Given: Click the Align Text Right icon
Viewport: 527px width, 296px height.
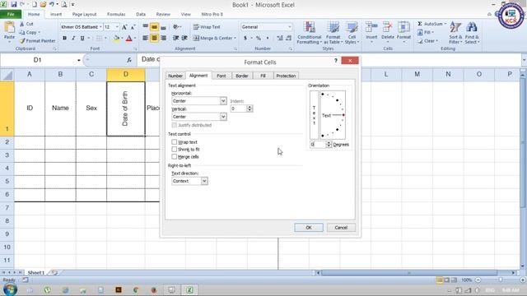Looking at the screenshot, I should (163, 39).
